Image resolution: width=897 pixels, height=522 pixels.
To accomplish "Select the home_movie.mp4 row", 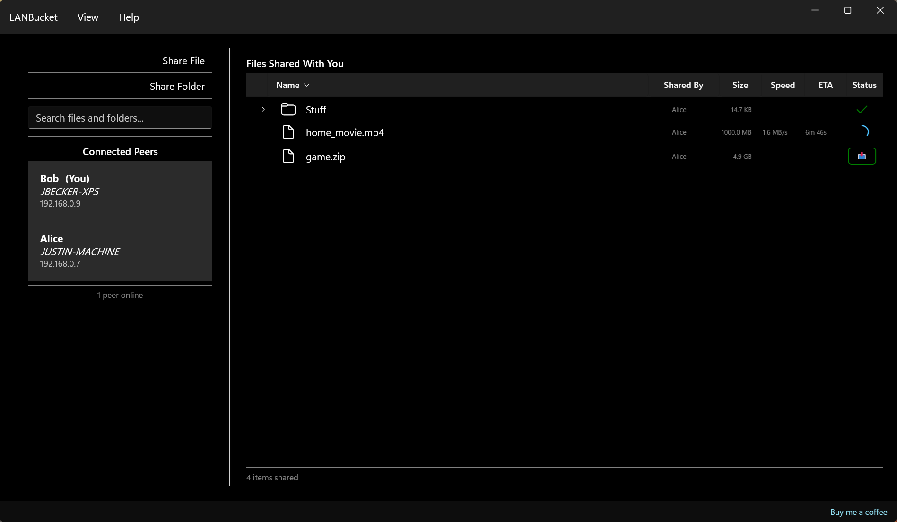I will coord(473,132).
